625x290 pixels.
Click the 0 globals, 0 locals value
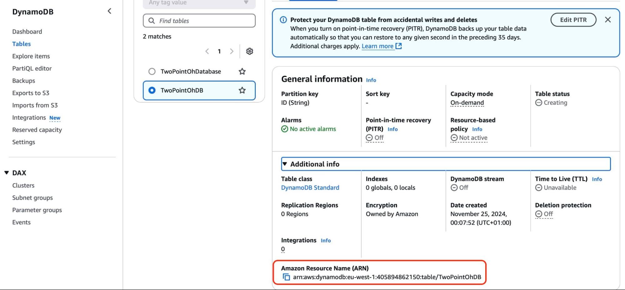click(x=391, y=187)
